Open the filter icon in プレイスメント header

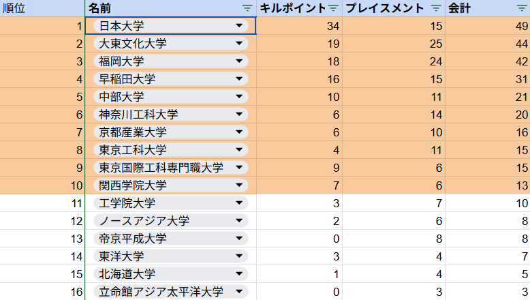(436, 8)
